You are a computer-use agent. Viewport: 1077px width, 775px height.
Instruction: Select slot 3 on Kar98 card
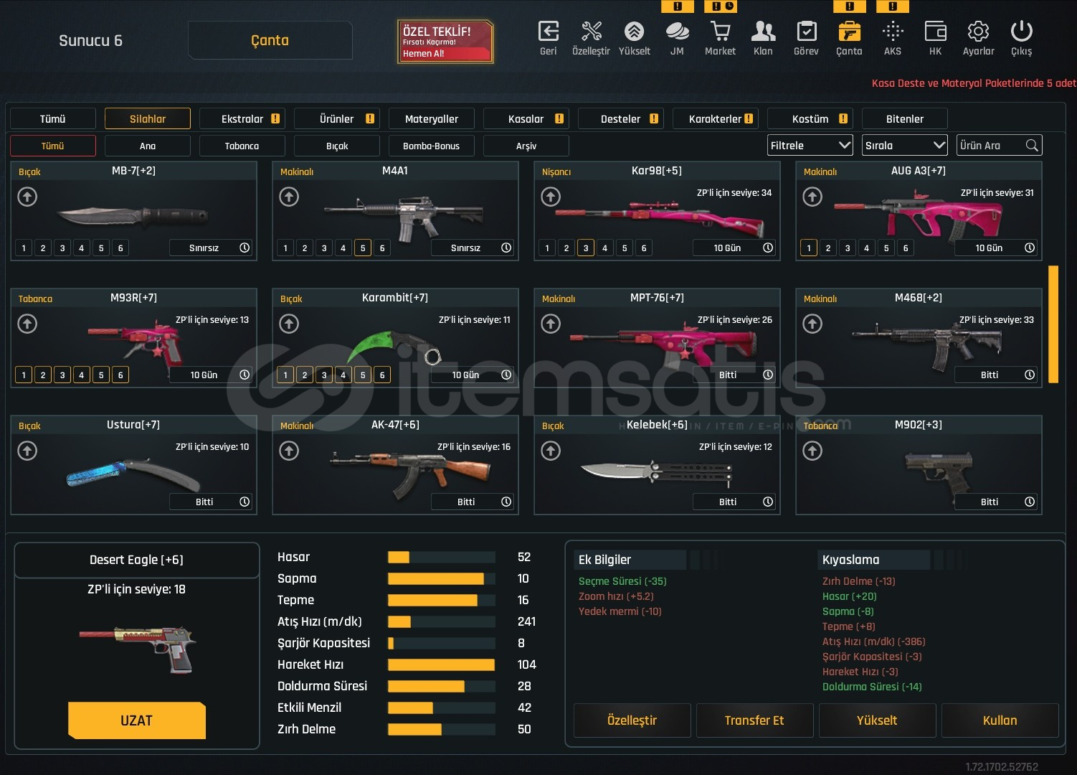586,248
